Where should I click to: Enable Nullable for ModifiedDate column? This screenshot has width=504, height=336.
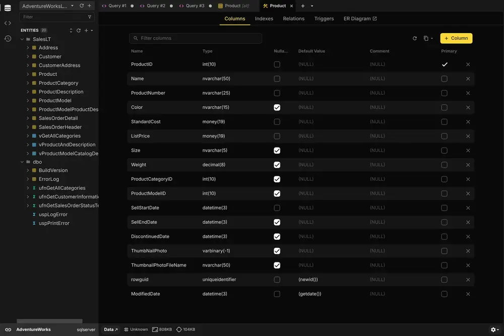pyautogui.click(x=277, y=294)
